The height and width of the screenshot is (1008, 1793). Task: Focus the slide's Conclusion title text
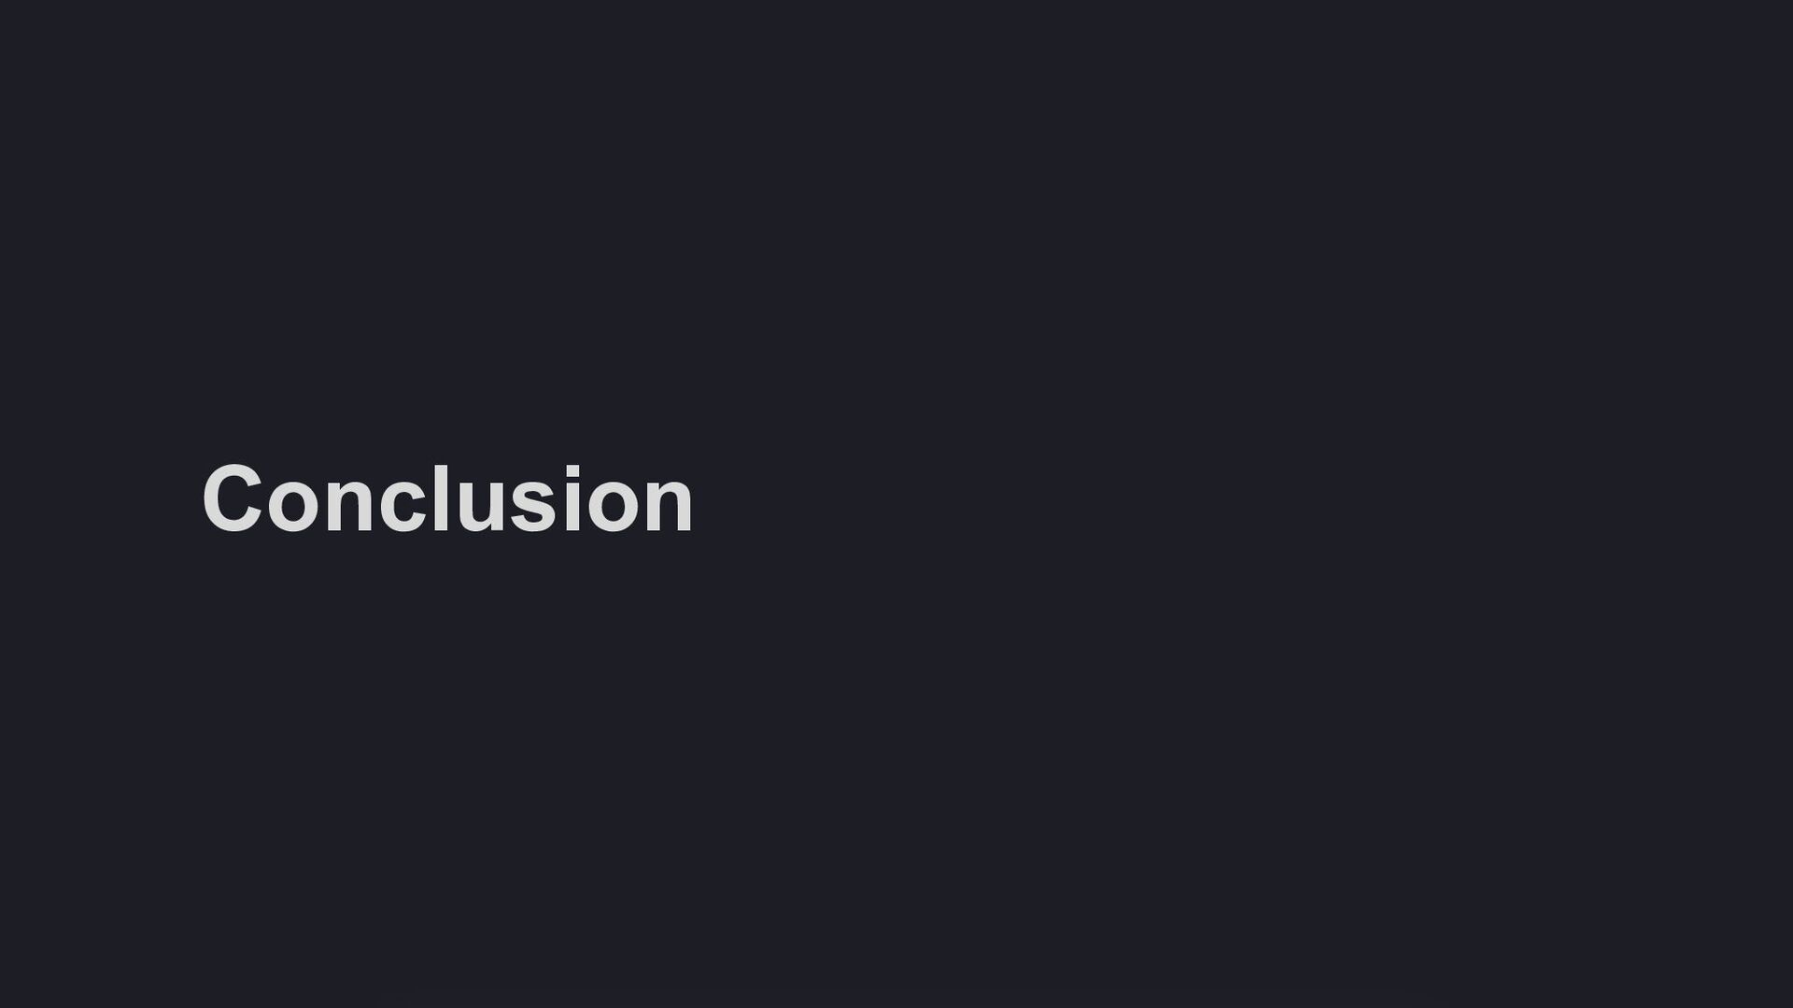tap(447, 499)
